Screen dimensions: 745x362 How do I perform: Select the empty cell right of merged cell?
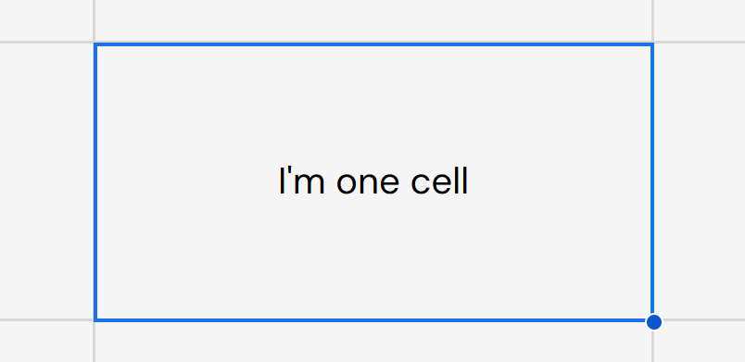coord(700,181)
